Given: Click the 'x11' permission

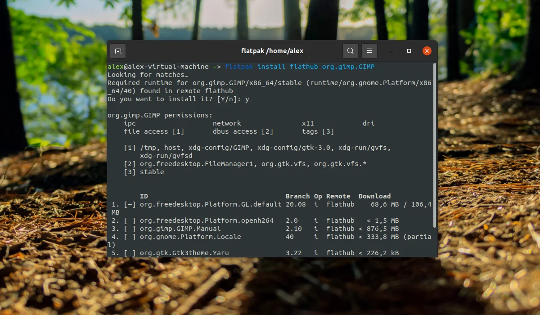Looking at the screenshot, I should (x=308, y=123).
